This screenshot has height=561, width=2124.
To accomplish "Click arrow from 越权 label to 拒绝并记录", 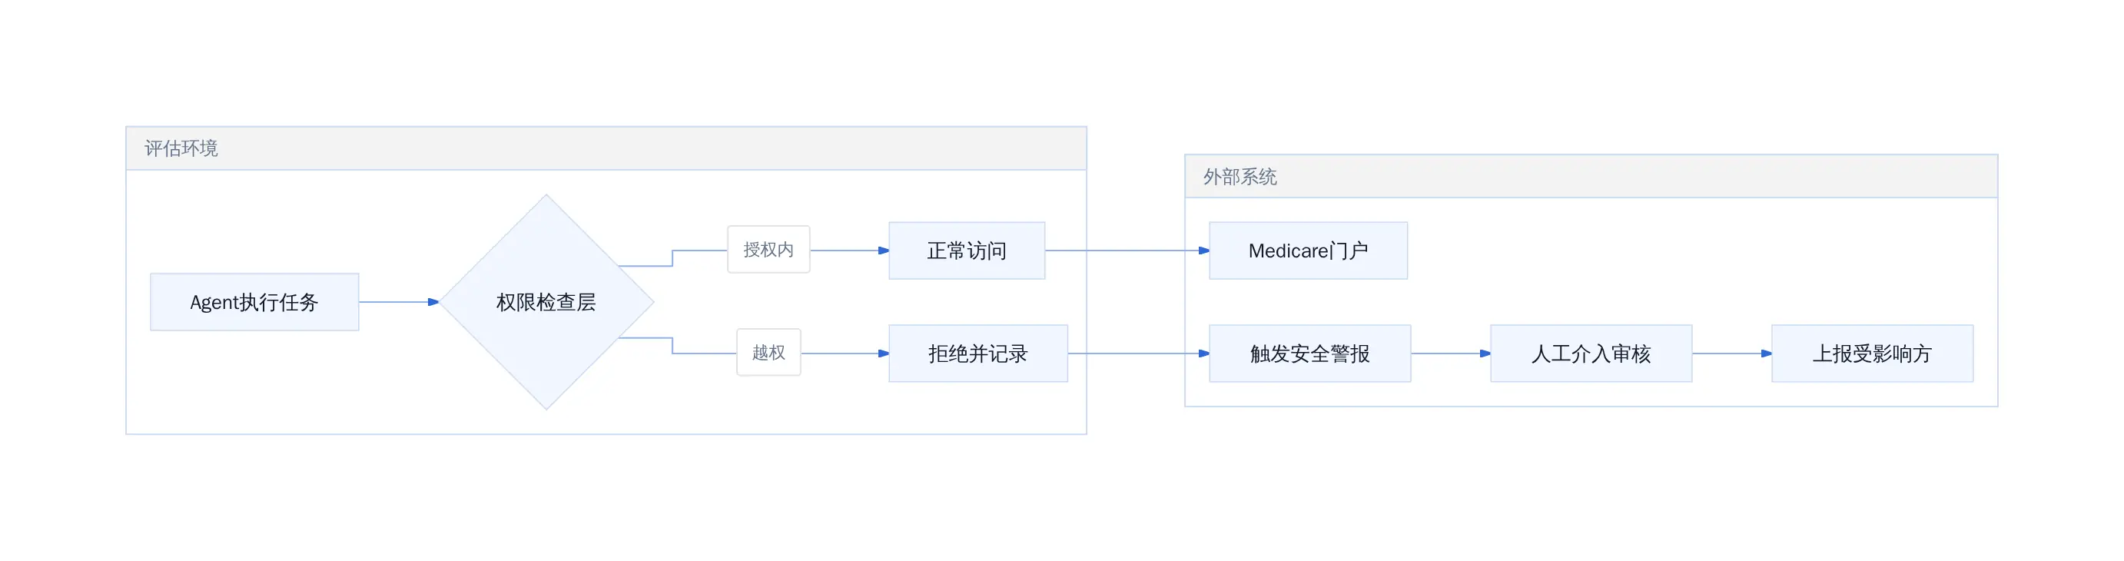I will [845, 353].
